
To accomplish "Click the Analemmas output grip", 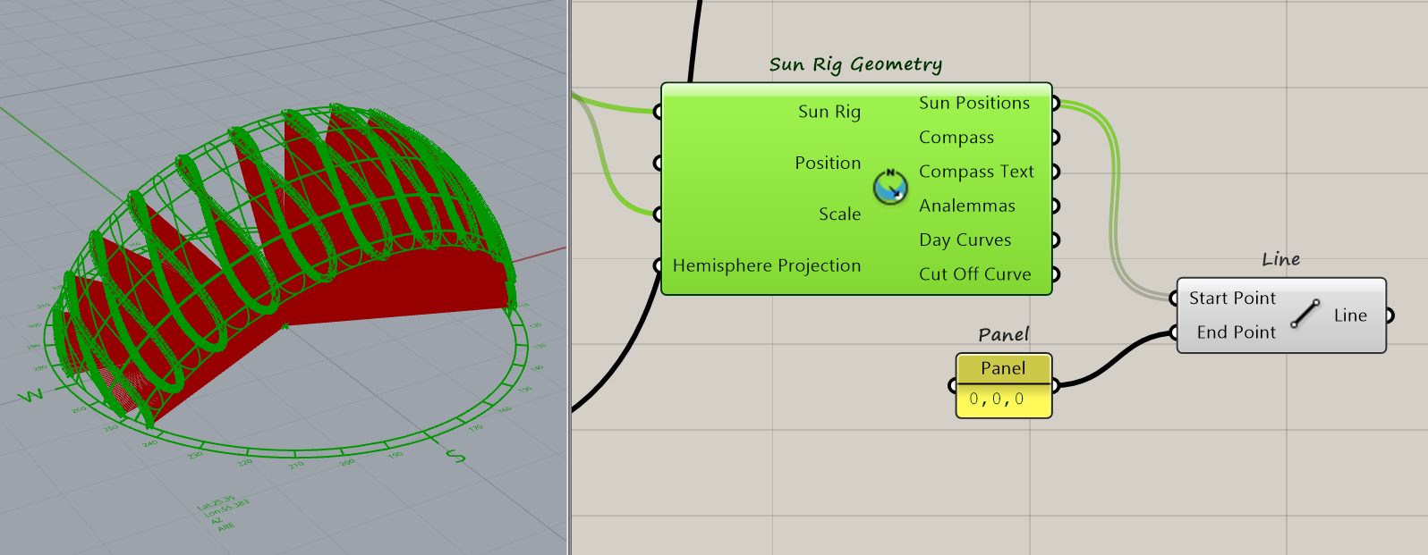I will coord(1055,206).
